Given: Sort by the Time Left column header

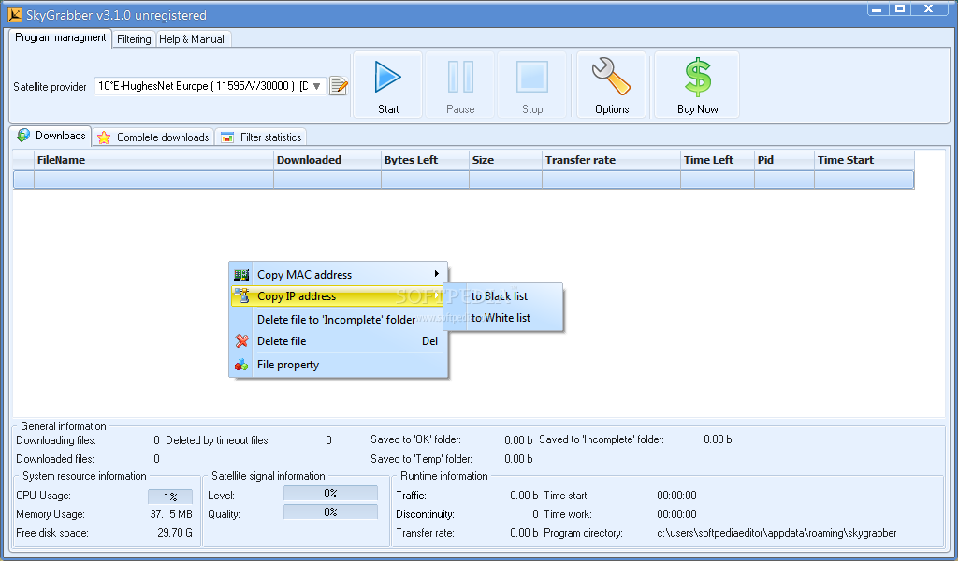Looking at the screenshot, I should 718,160.
